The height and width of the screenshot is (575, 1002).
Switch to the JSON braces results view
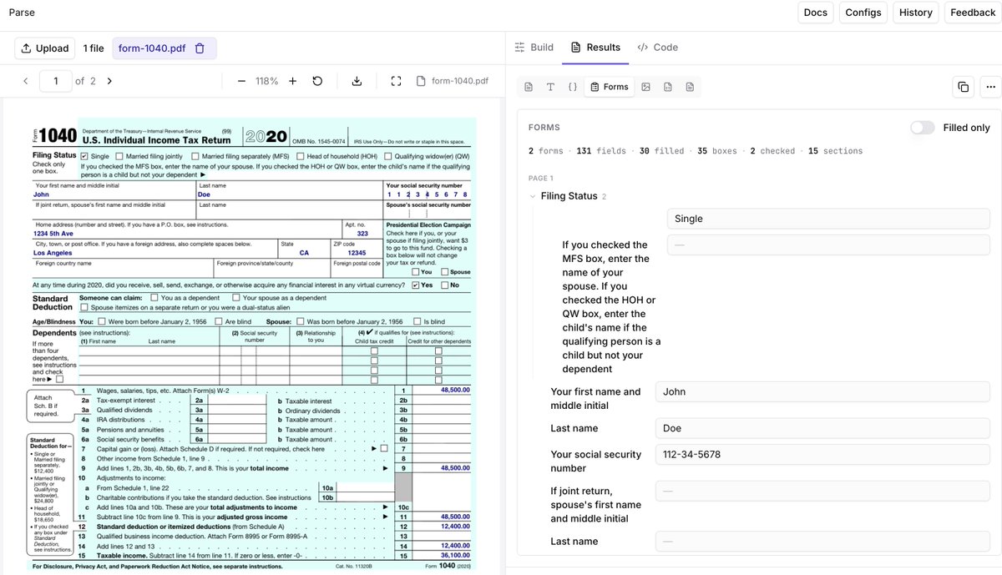tap(573, 87)
